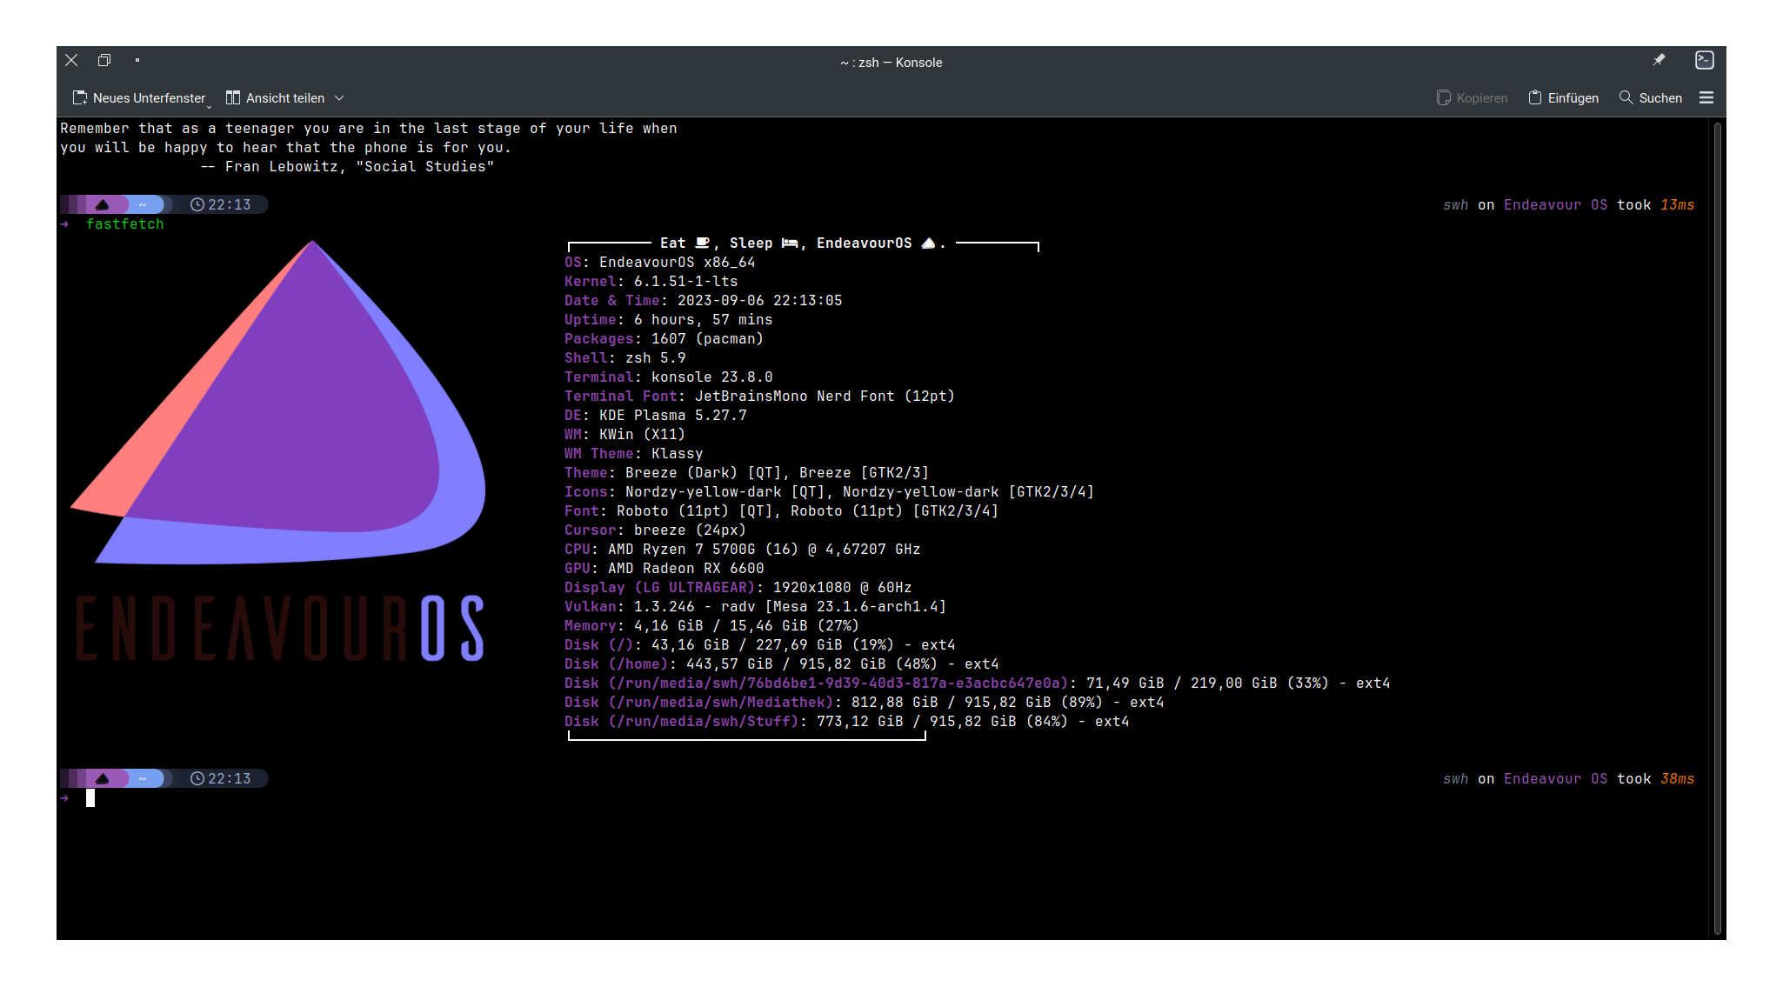Click the 'Shell: zsh 5.9' line

pos(624,358)
